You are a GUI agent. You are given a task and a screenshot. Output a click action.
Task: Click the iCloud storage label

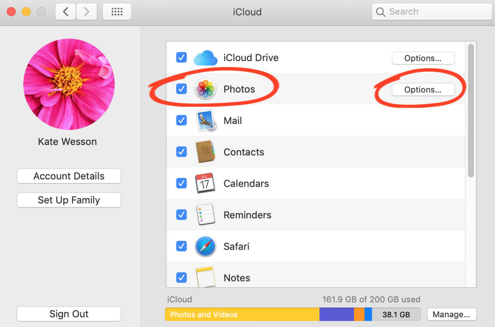pos(179,299)
